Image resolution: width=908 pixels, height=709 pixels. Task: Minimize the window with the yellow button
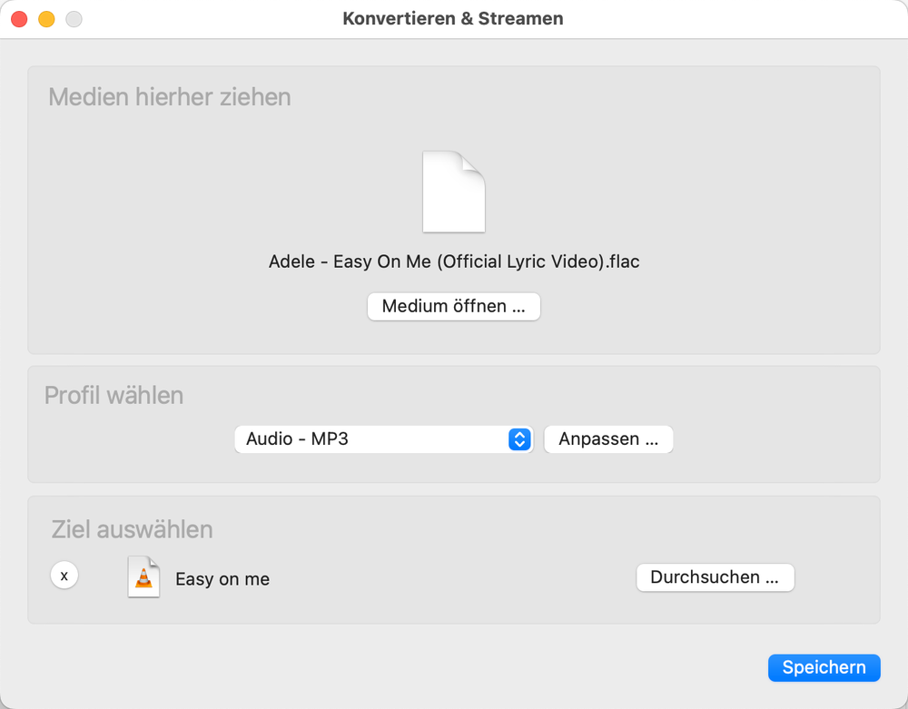[x=44, y=17]
